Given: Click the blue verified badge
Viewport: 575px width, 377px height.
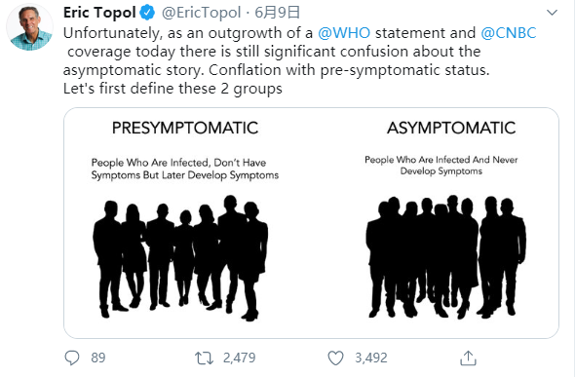Looking at the screenshot, I should [x=147, y=13].
